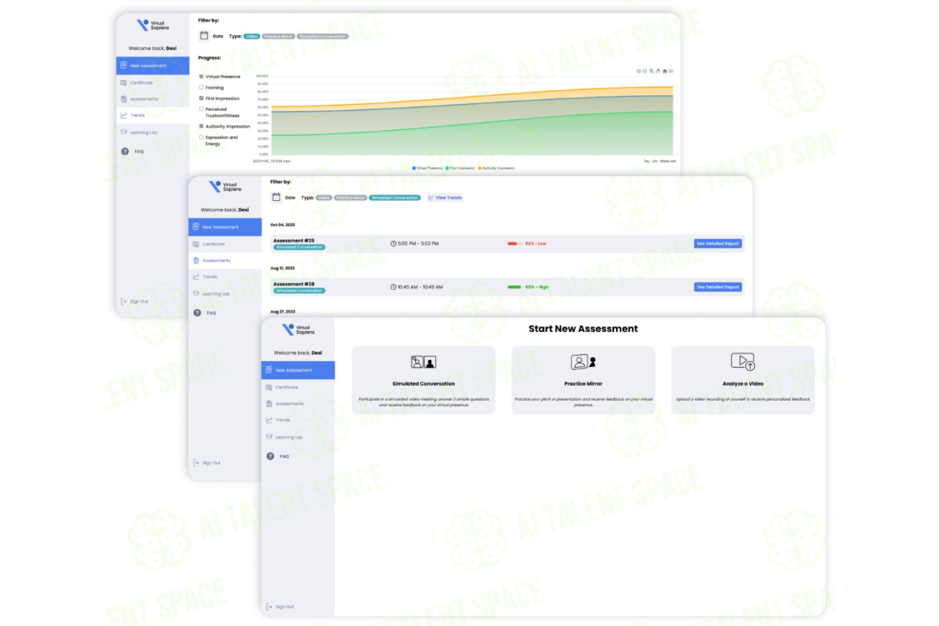The height and width of the screenshot is (626, 939).
Task: Click Virtual Sapiens logo in front window
Action: [299, 329]
